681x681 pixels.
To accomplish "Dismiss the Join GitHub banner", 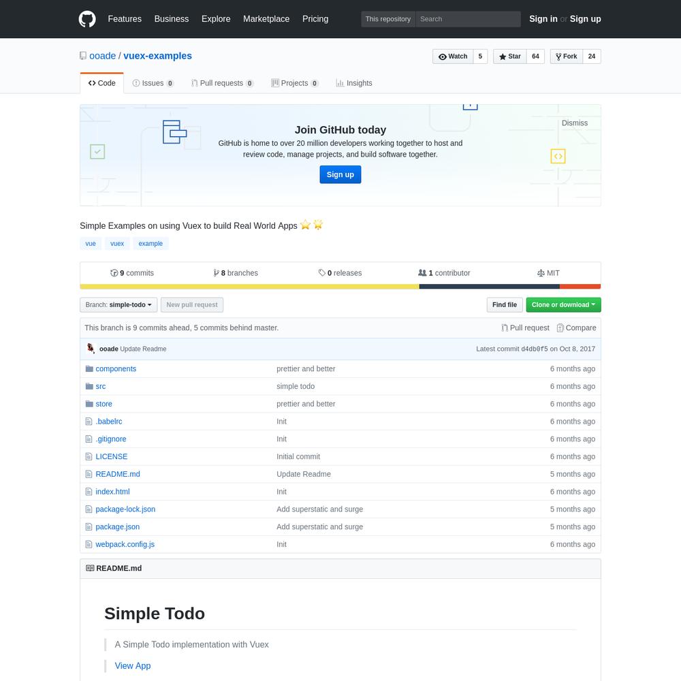I will tap(575, 123).
